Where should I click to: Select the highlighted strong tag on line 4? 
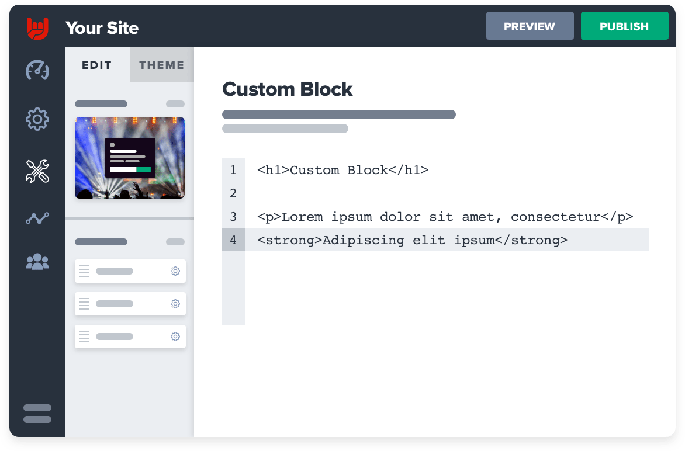[411, 240]
